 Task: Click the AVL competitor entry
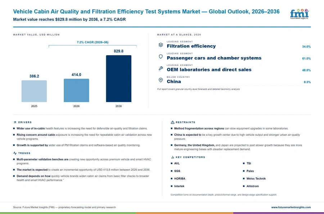tap(177, 163)
